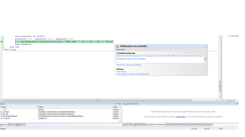The width and height of the screenshot is (245, 137).
Task: Expand the cad.ModelSpace variable in Autos
Action: [x=2, y=116]
